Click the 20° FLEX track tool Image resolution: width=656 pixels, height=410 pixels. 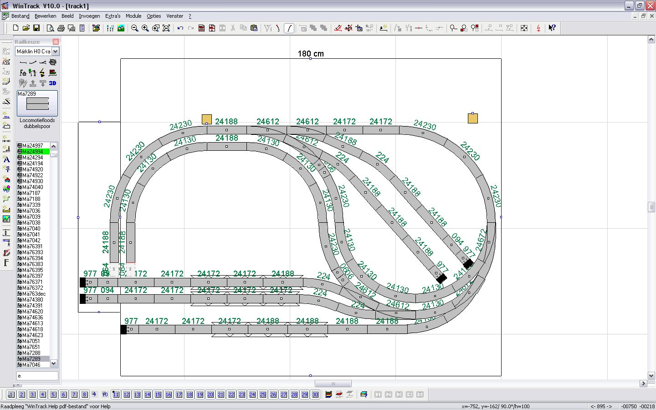(6, 61)
